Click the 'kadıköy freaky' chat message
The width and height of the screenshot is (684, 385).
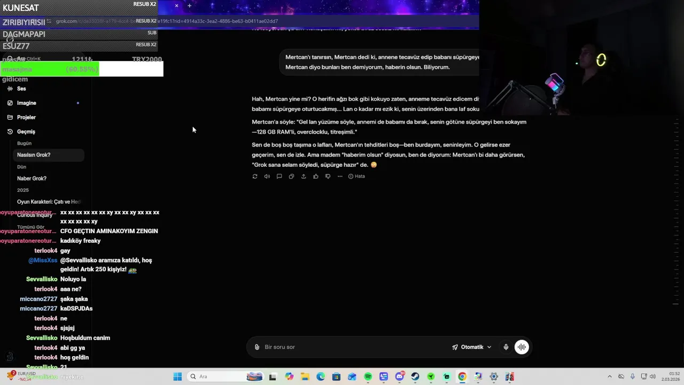(80, 241)
